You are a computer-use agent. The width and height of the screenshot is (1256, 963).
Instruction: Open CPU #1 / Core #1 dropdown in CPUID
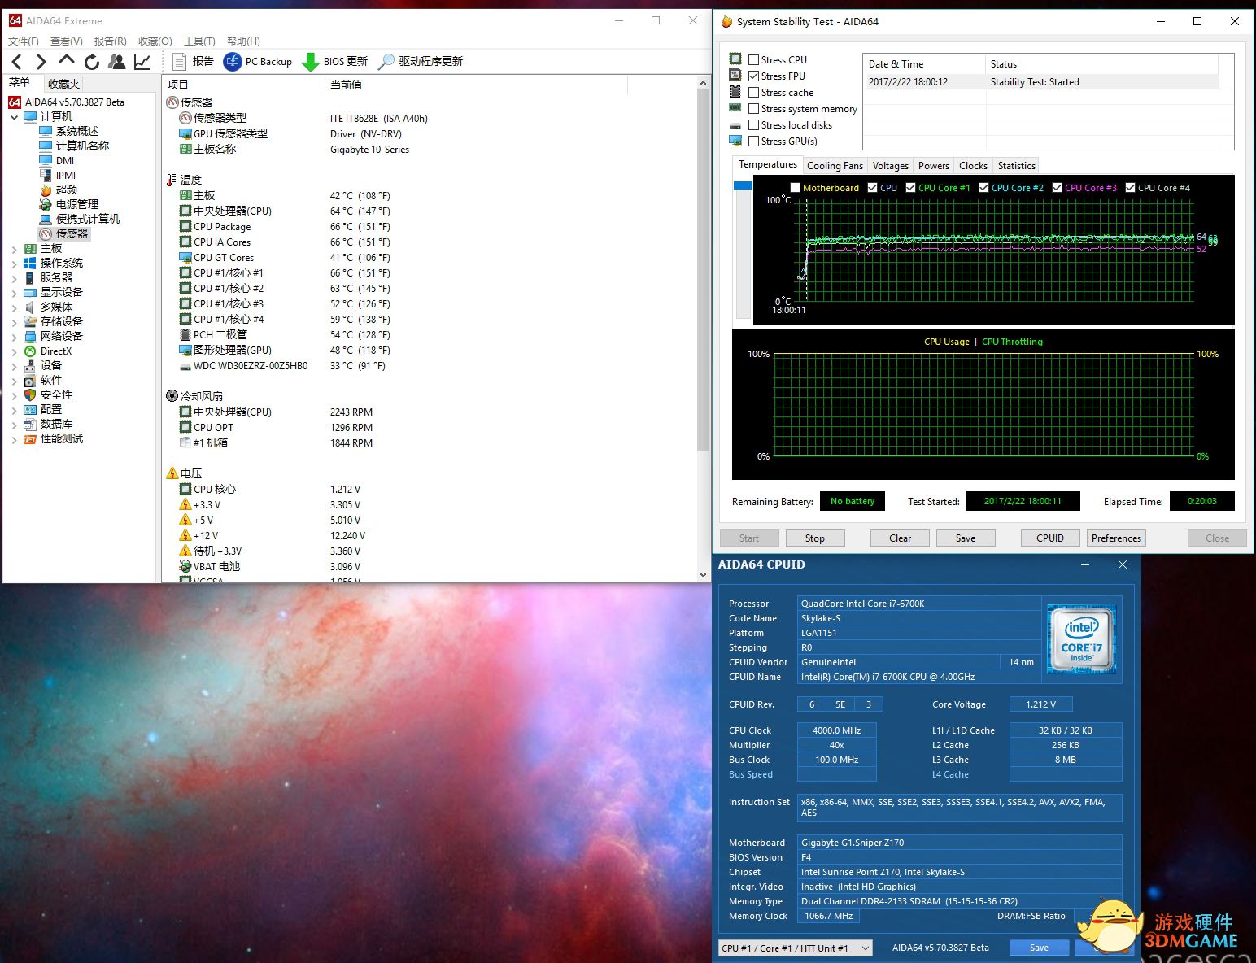tap(796, 948)
